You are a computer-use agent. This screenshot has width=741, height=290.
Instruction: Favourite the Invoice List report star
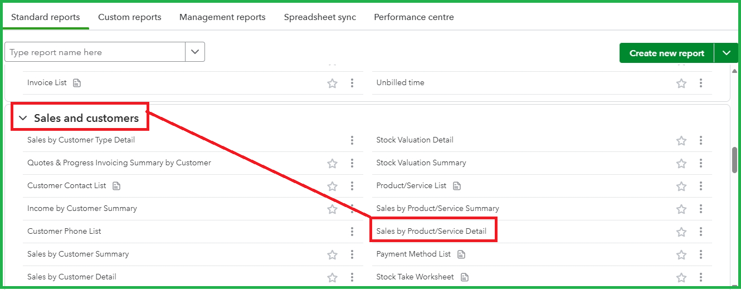click(332, 83)
